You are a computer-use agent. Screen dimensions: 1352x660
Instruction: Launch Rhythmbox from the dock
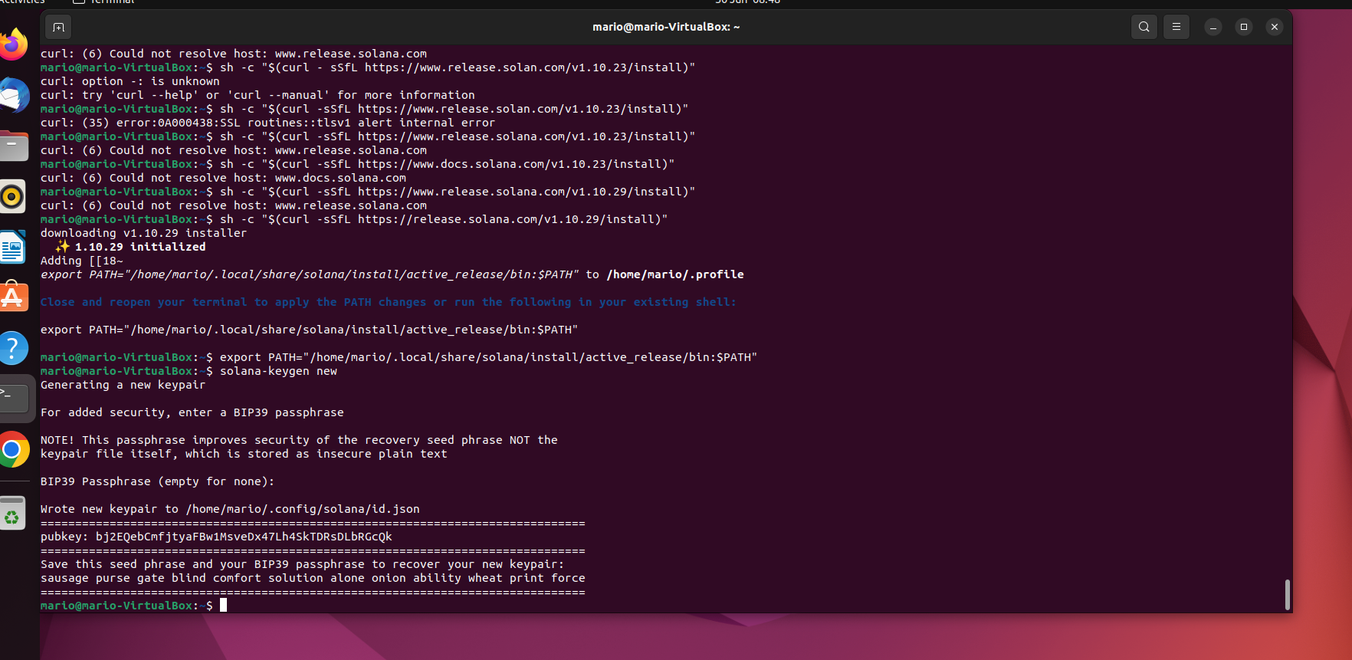12,196
